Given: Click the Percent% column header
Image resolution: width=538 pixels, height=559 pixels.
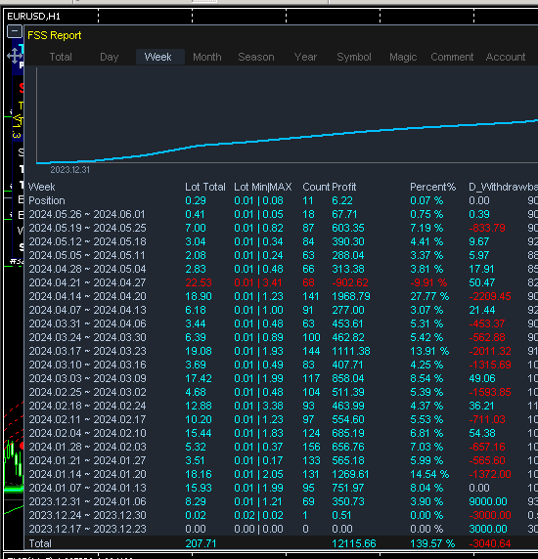Looking at the screenshot, I should pyautogui.click(x=432, y=187).
